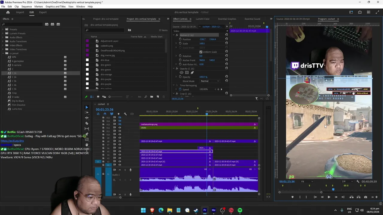This screenshot has width=383, height=215.
Task: Open the Markers menu
Action: (39, 6)
